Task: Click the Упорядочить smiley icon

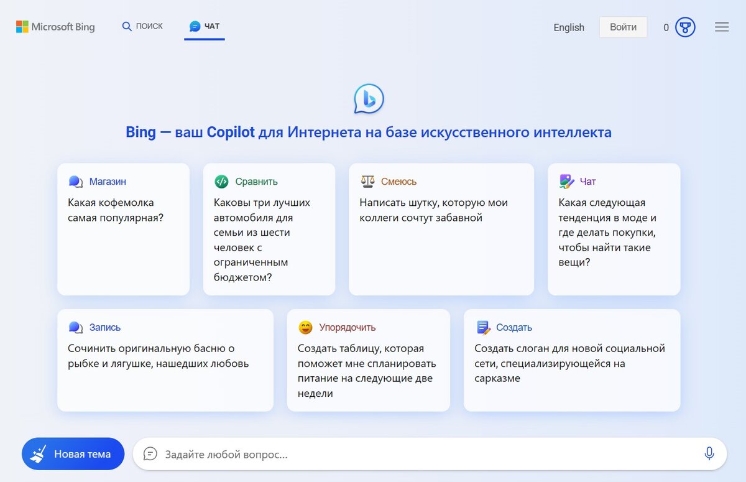Action: 304,327
